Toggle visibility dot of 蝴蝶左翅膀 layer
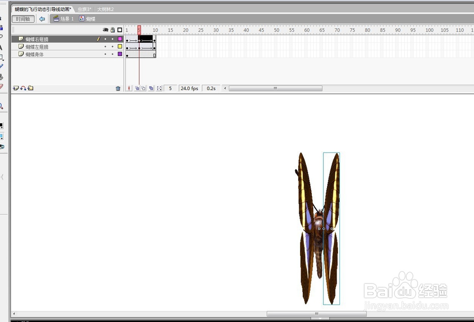Viewport: 474px width, 322px height. (105, 46)
